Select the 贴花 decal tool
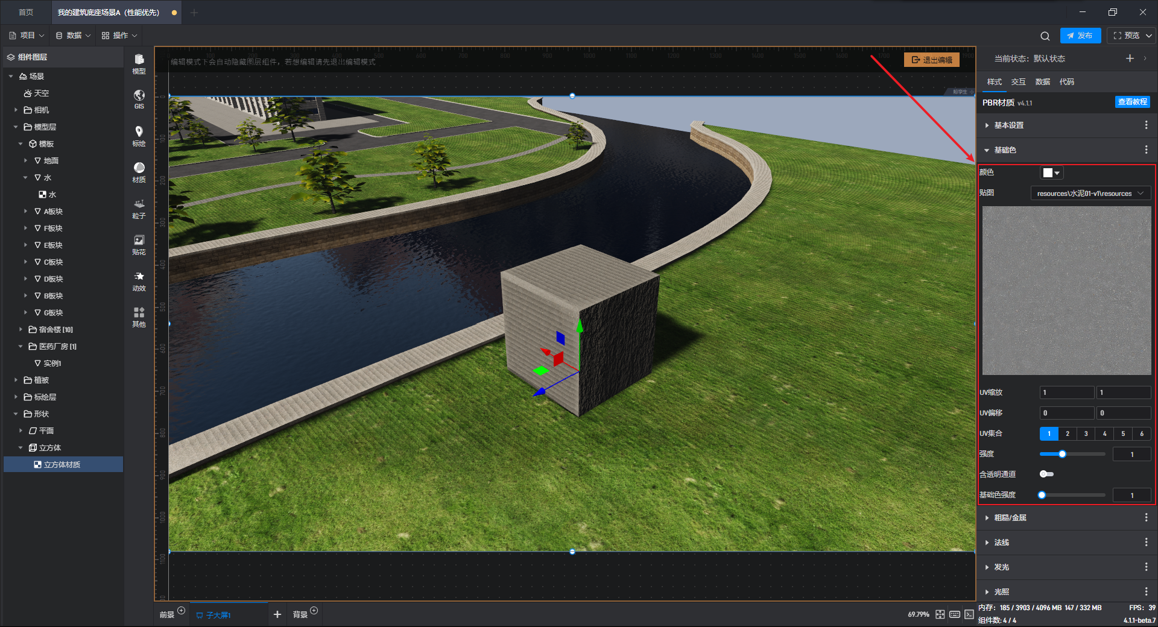The height and width of the screenshot is (627, 1158). tap(139, 244)
